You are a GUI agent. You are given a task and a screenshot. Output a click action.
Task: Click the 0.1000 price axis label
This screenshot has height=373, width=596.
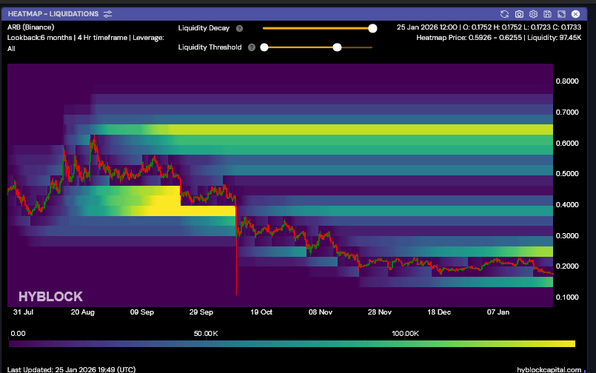coord(567,297)
